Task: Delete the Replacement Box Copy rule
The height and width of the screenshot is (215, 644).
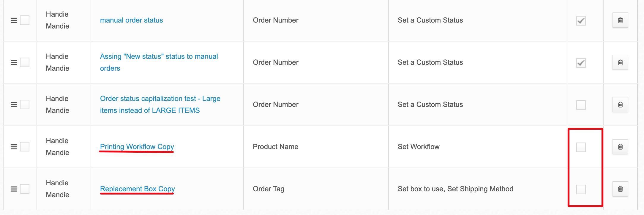Action: coord(620,189)
